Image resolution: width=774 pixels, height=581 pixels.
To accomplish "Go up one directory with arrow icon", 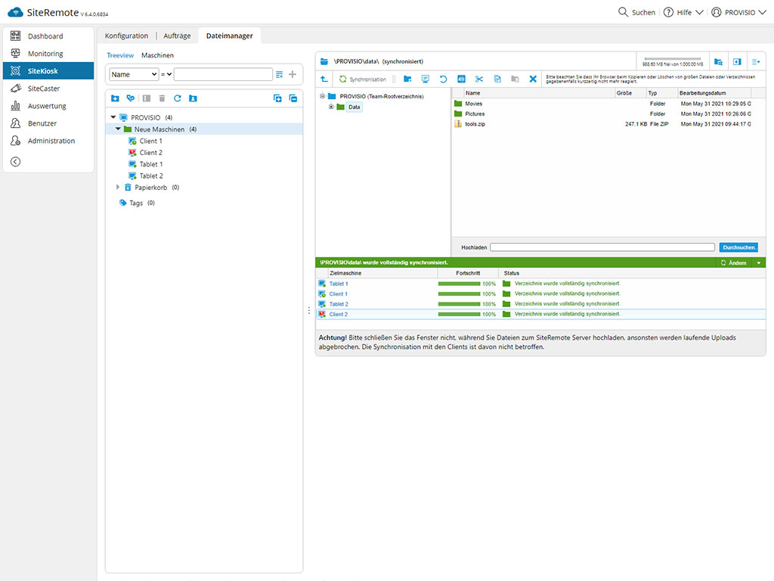I will tap(324, 79).
